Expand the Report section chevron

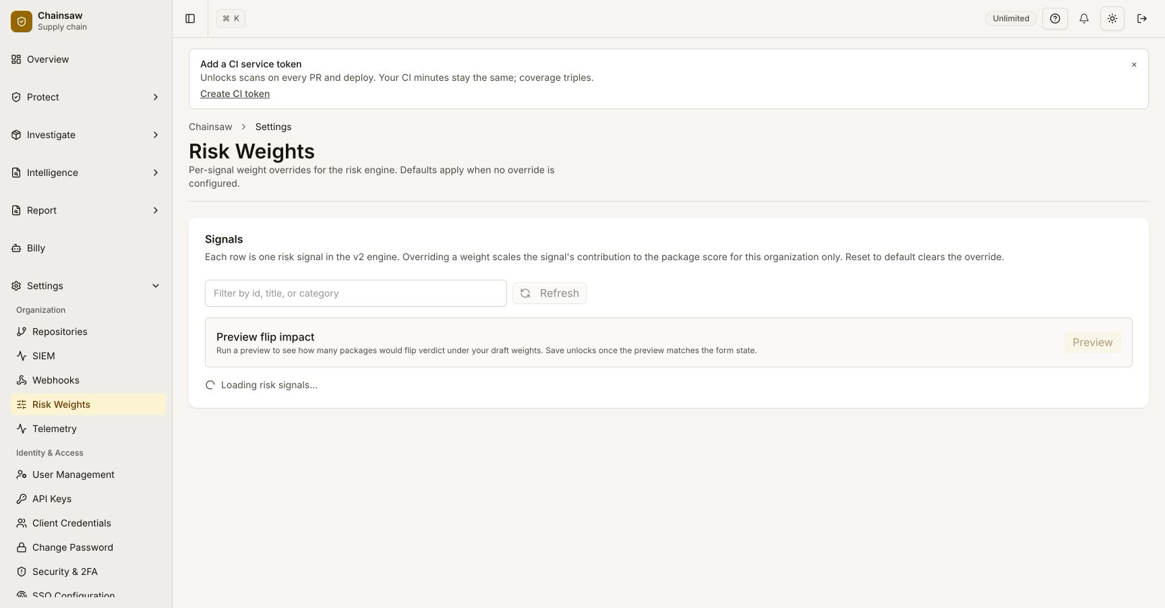156,210
